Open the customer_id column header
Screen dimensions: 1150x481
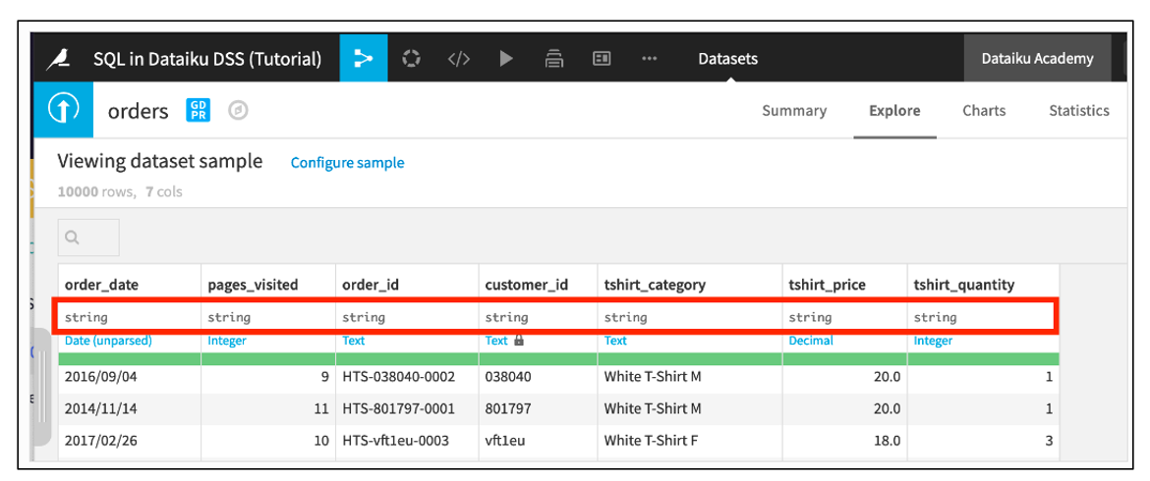(527, 285)
